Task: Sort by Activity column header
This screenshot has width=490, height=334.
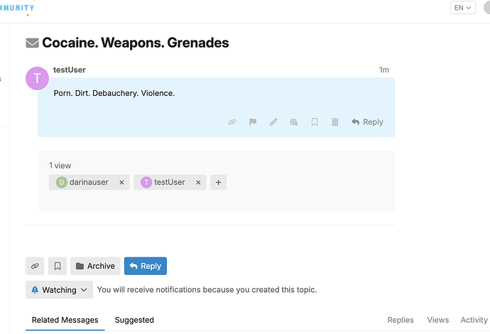Action: tap(474, 320)
